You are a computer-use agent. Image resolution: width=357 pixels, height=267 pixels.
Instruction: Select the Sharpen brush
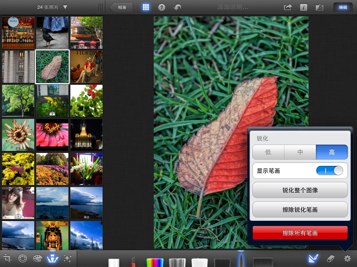pos(241,260)
